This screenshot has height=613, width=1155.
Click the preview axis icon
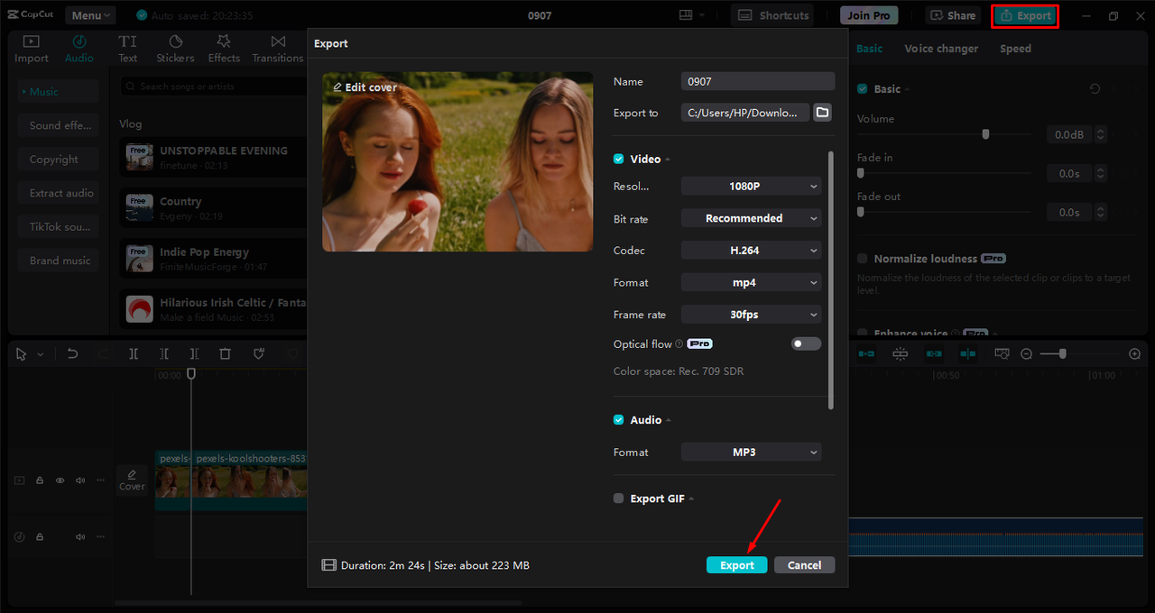[x=967, y=354]
